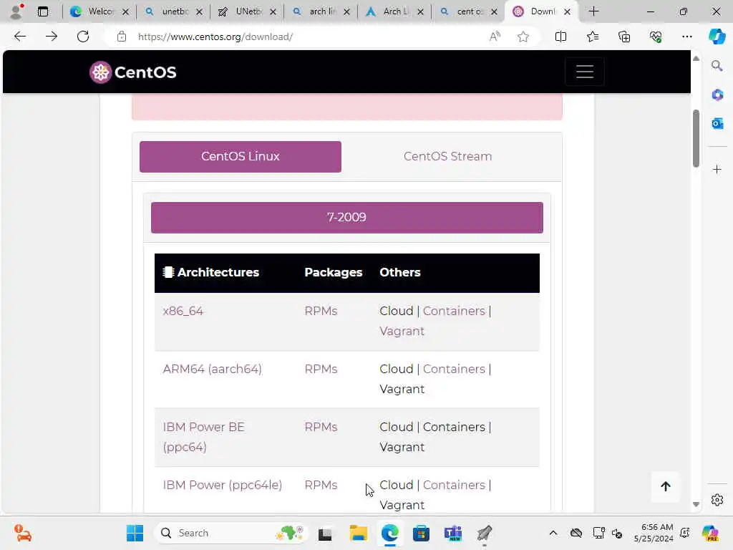The width and height of the screenshot is (733, 550).
Task: Open a new browser tab
Action: pos(593,11)
